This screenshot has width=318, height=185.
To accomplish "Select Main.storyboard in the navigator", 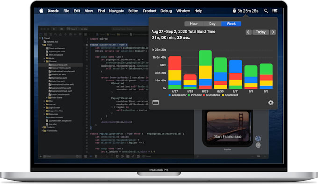I will (x=56, y=55).
